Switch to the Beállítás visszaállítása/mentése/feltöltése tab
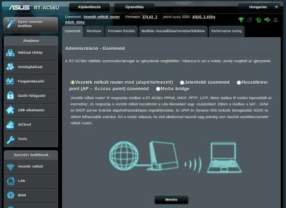286x208 pixels. tap(173, 31)
